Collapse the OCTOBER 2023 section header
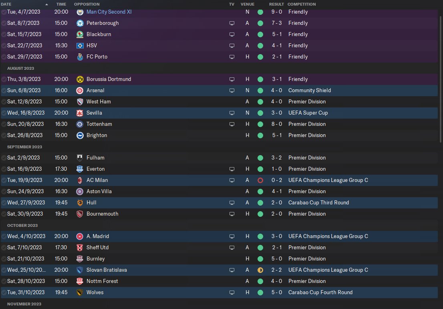This screenshot has height=309, width=443. point(22,225)
